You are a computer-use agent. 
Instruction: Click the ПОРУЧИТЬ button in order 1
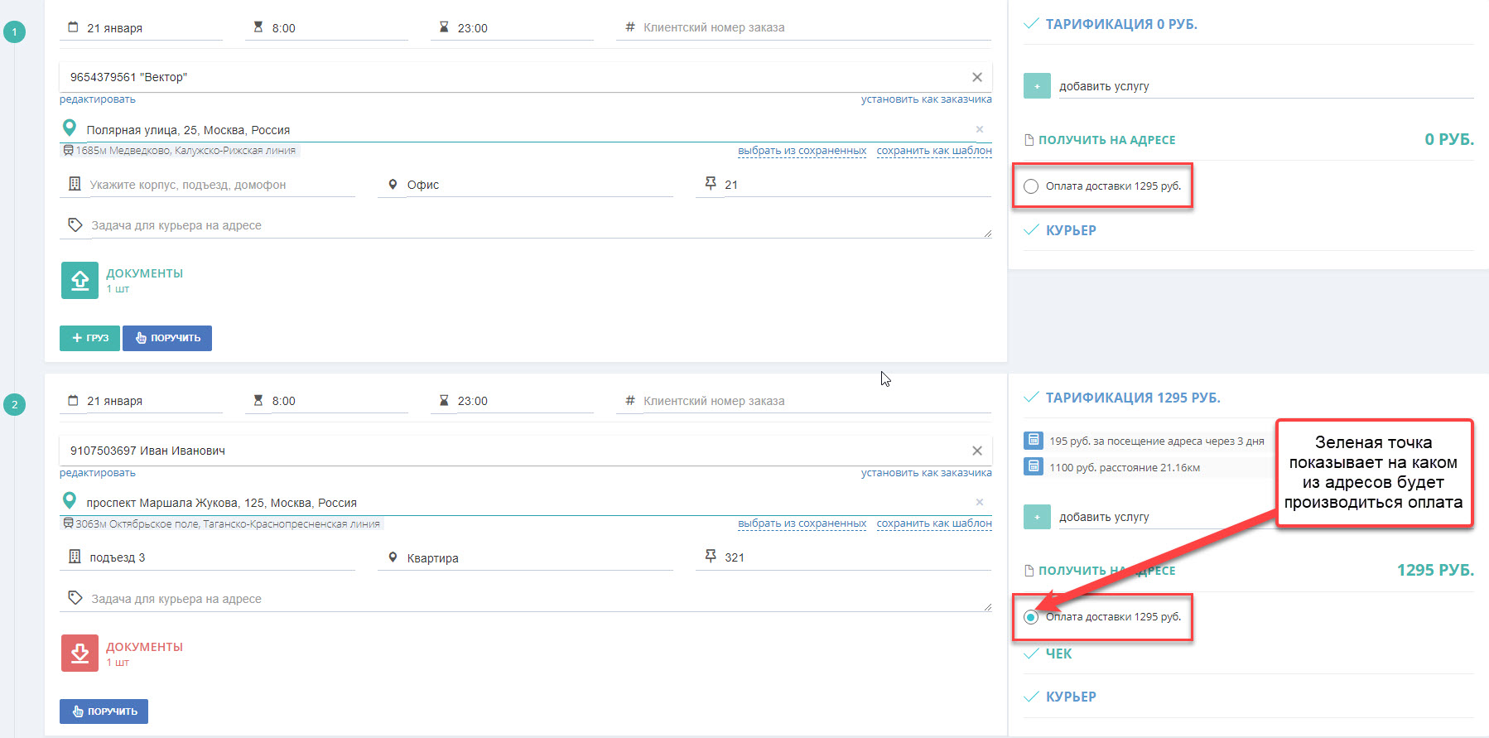click(x=167, y=338)
